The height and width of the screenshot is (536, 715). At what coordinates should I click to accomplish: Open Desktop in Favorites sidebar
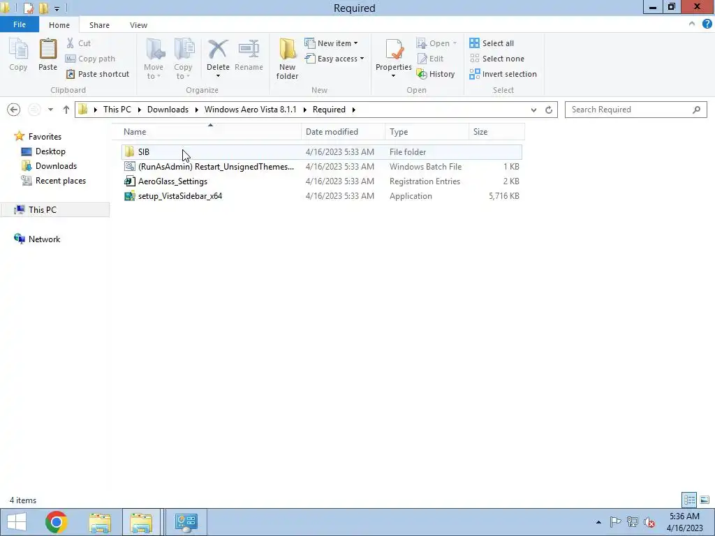point(44,151)
